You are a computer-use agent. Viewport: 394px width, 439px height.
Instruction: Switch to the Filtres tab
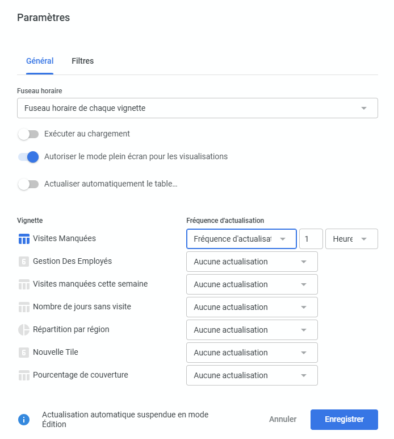pyautogui.click(x=82, y=61)
